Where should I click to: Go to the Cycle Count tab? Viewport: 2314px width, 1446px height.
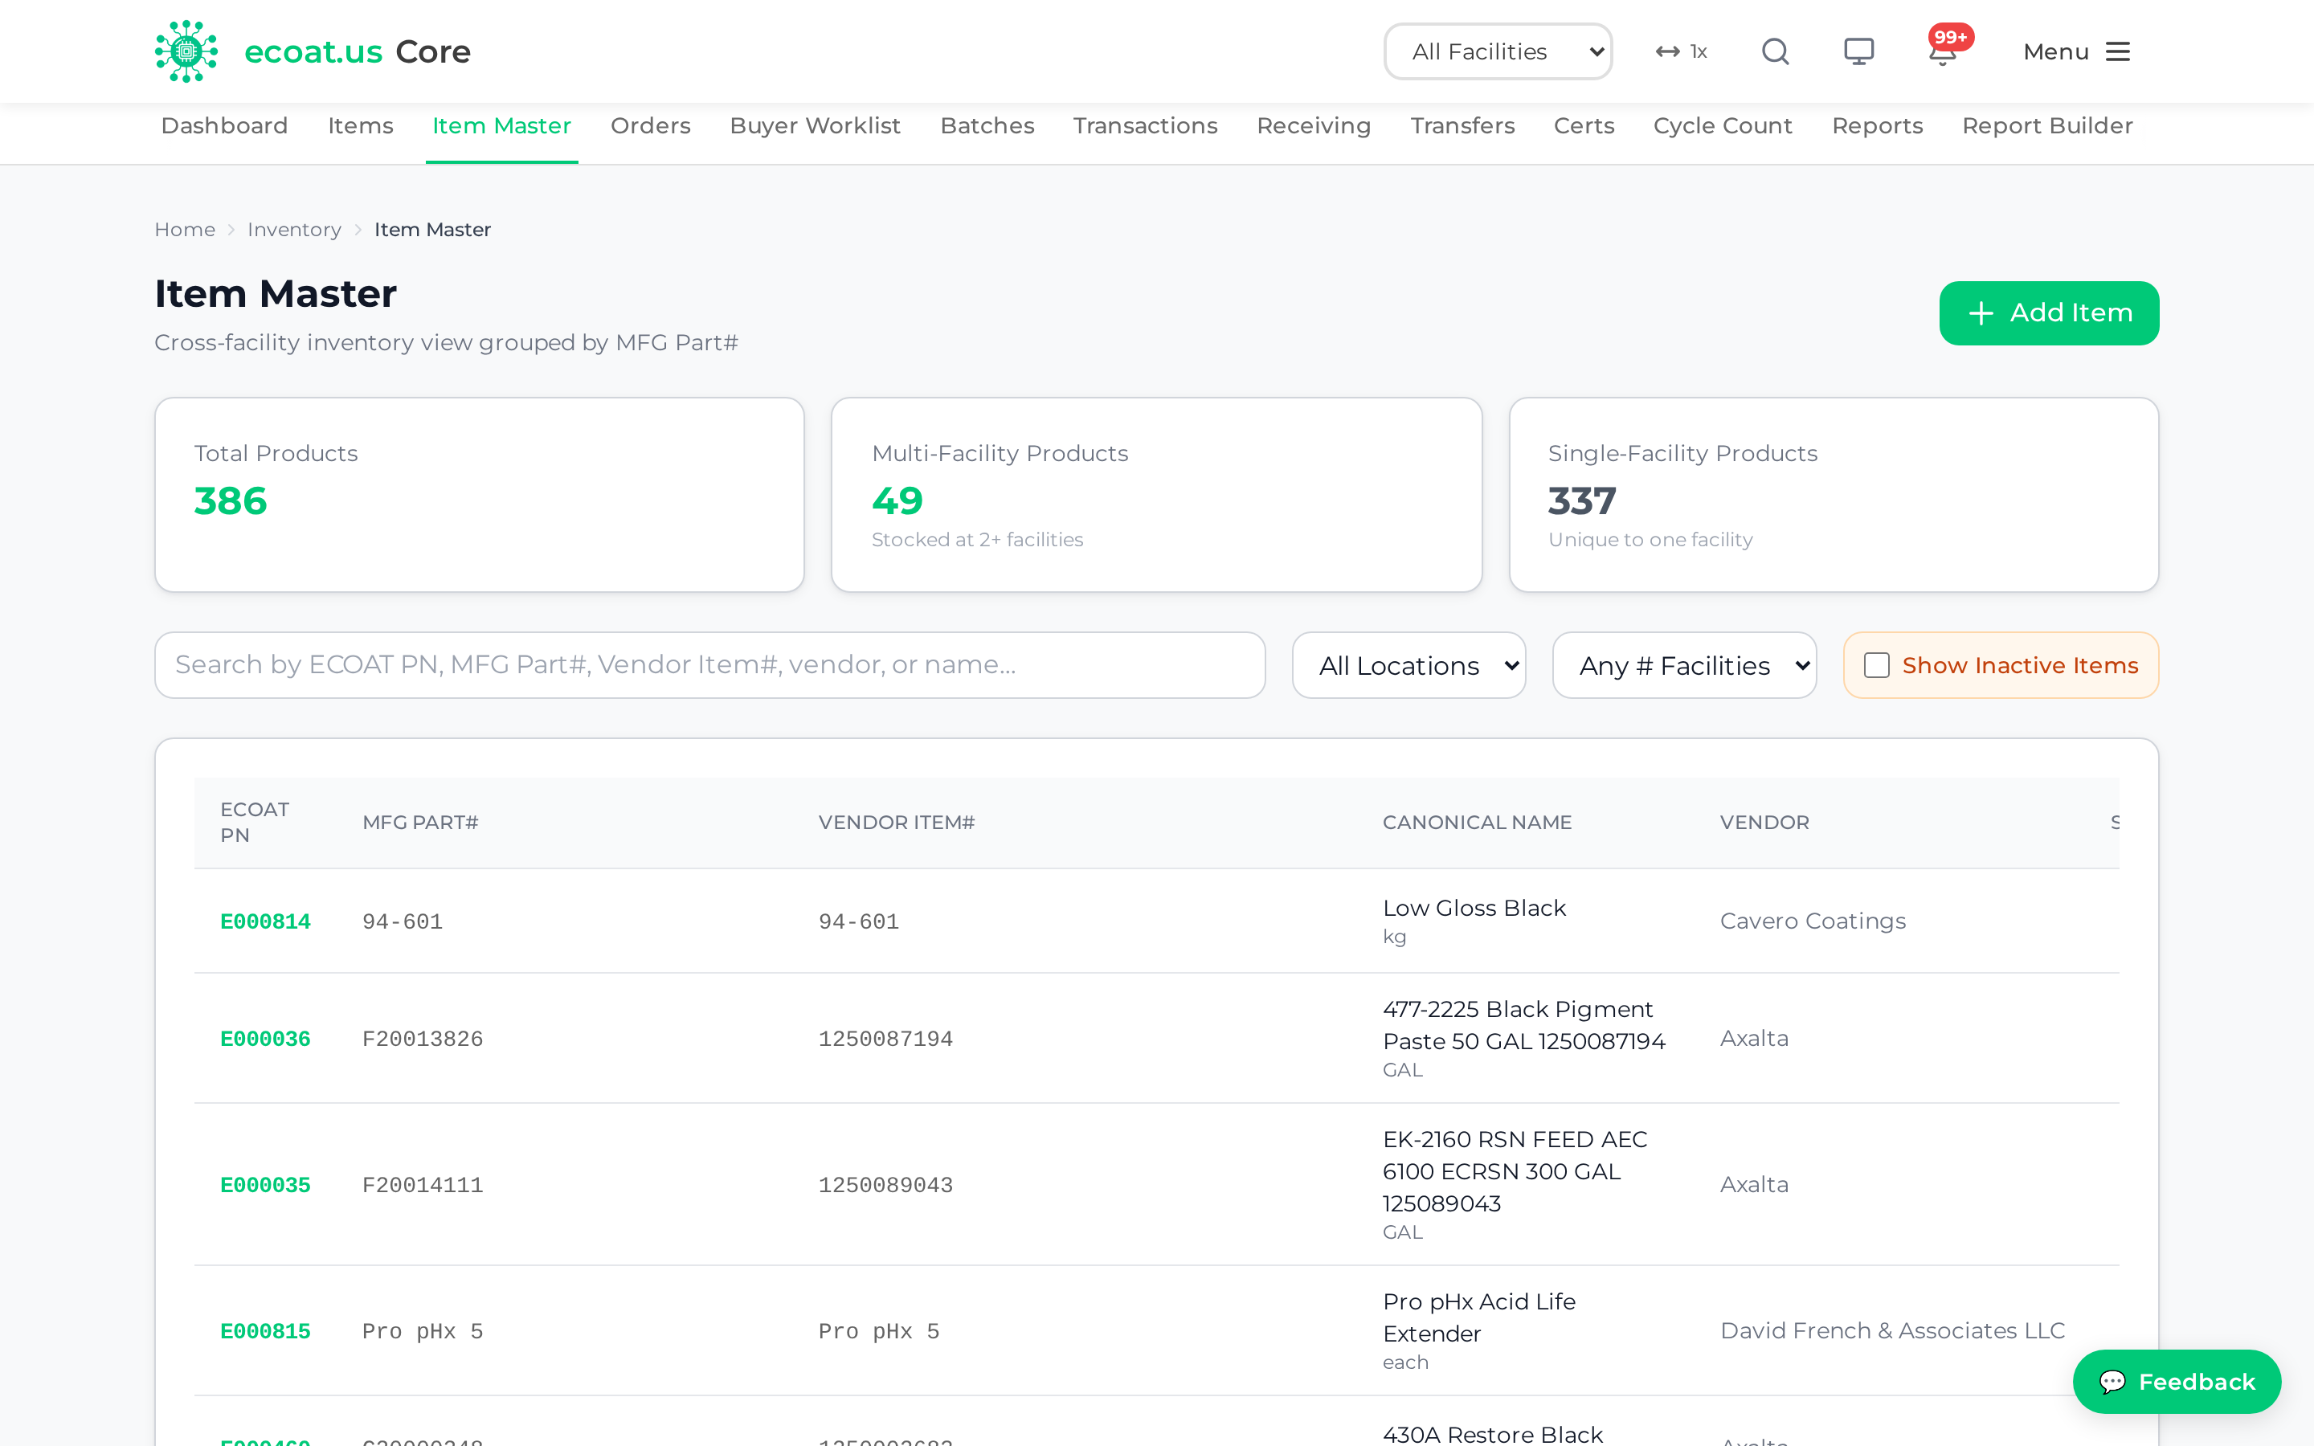click(1722, 125)
